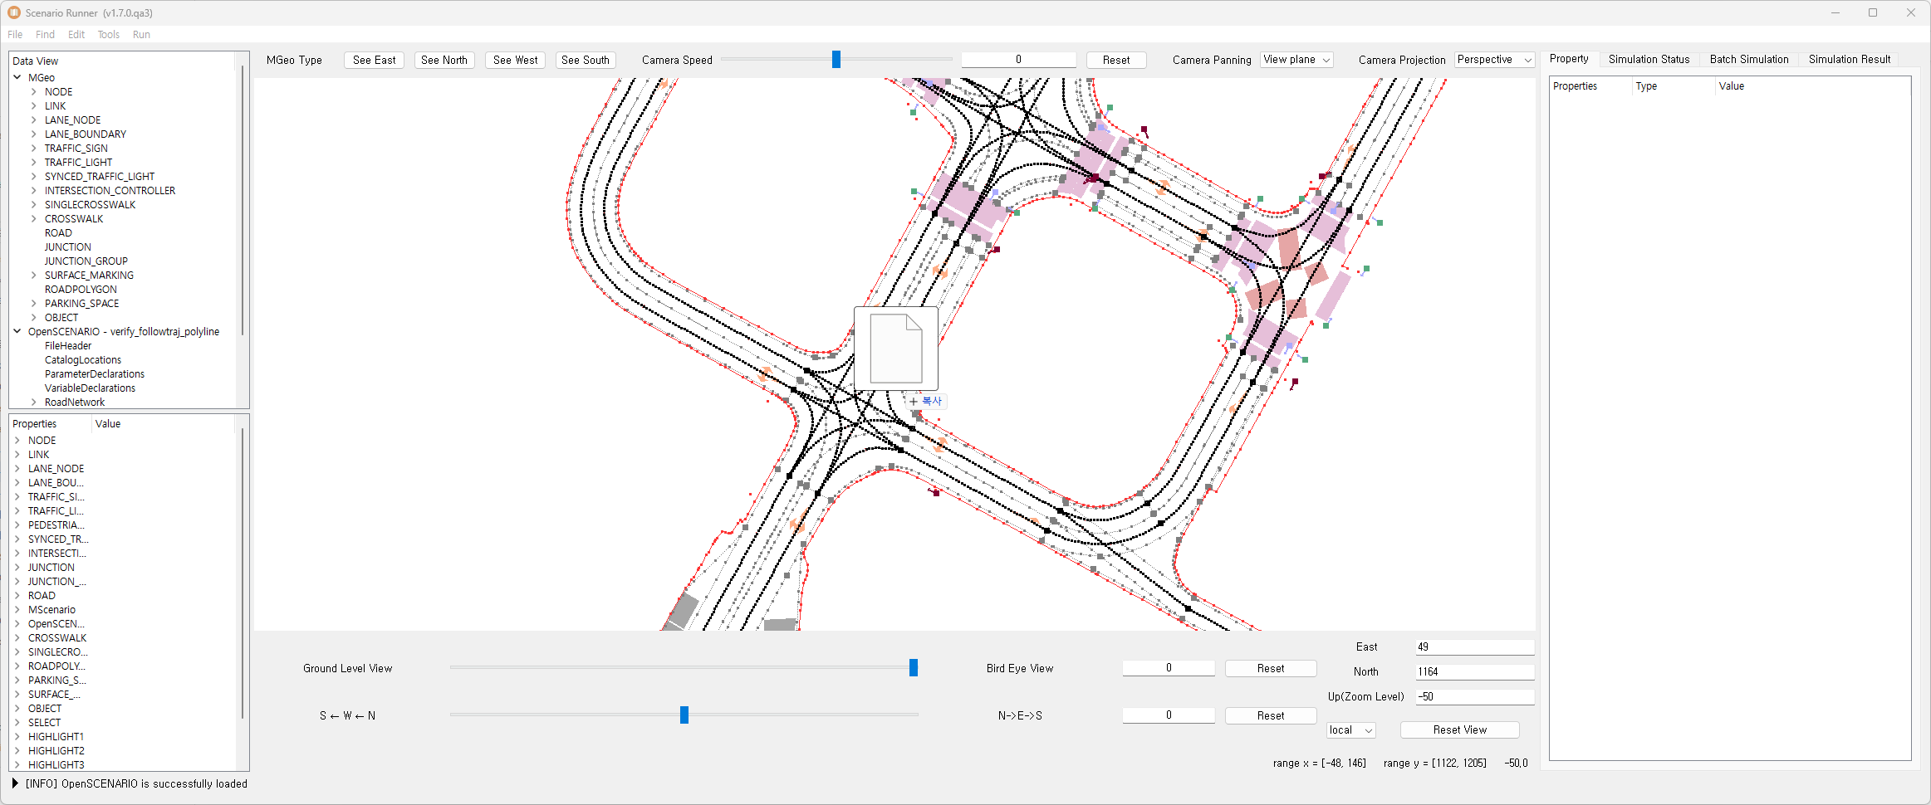
Task: Expand the RoadNetwork scenario node
Action: (34, 402)
